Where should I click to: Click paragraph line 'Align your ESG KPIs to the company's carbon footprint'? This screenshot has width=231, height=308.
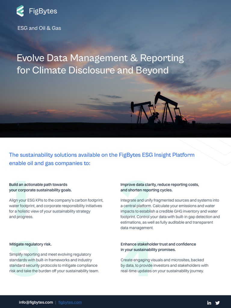(x=56, y=200)
